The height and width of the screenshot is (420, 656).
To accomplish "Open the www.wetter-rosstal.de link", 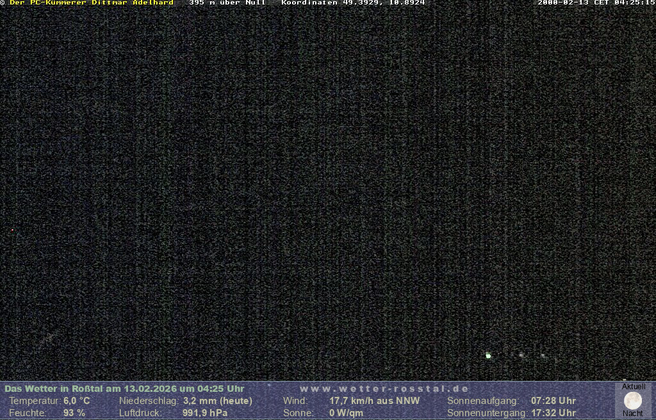I will point(384,389).
